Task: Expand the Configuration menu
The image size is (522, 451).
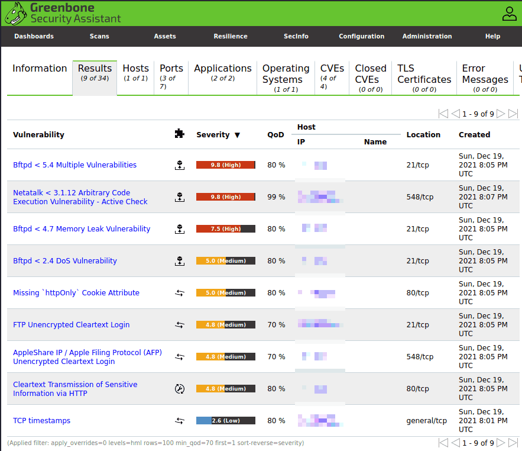Action: tap(361, 36)
